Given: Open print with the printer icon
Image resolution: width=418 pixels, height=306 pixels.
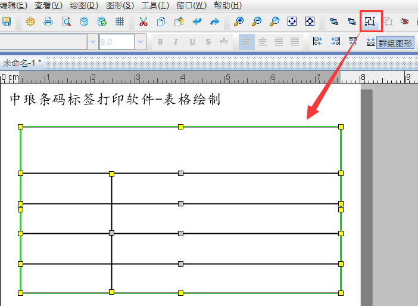Looking at the screenshot, I should [x=48, y=21].
